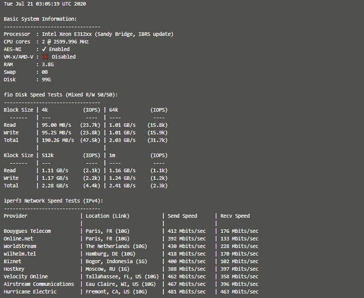This screenshot has height=298, width=364.
Task: Click the send speed '412 Mbits/sec'
Action: click(187, 231)
